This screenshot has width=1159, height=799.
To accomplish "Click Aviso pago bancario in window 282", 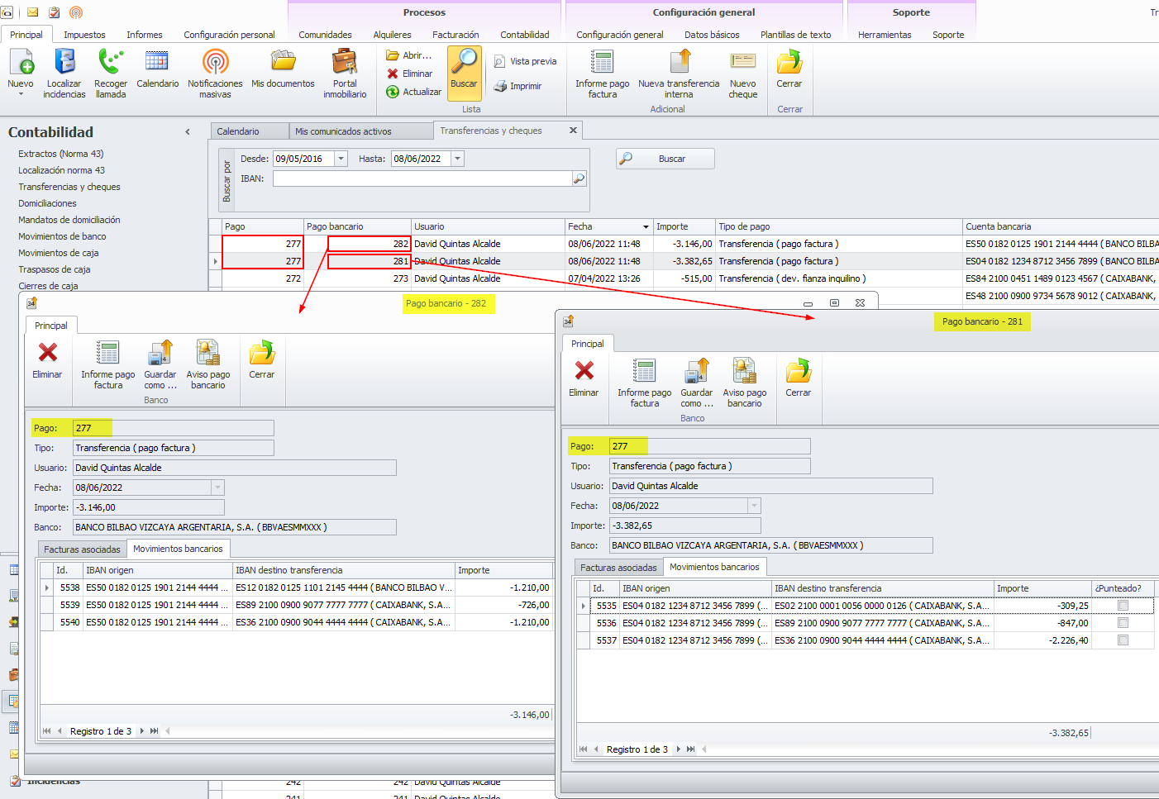I will 208,364.
